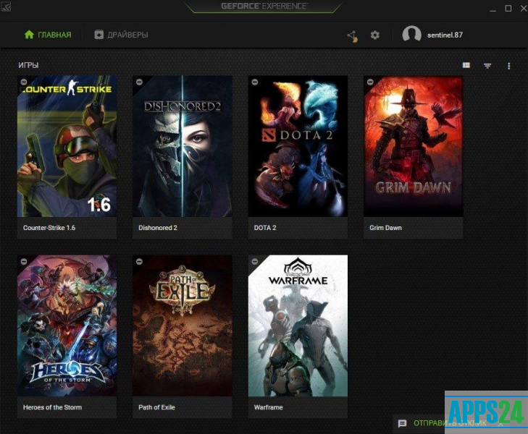Image resolution: width=528 pixels, height=434 pixels.
Task: Click the minus badge on Counter-Strike tile
Action: (24, 82)
